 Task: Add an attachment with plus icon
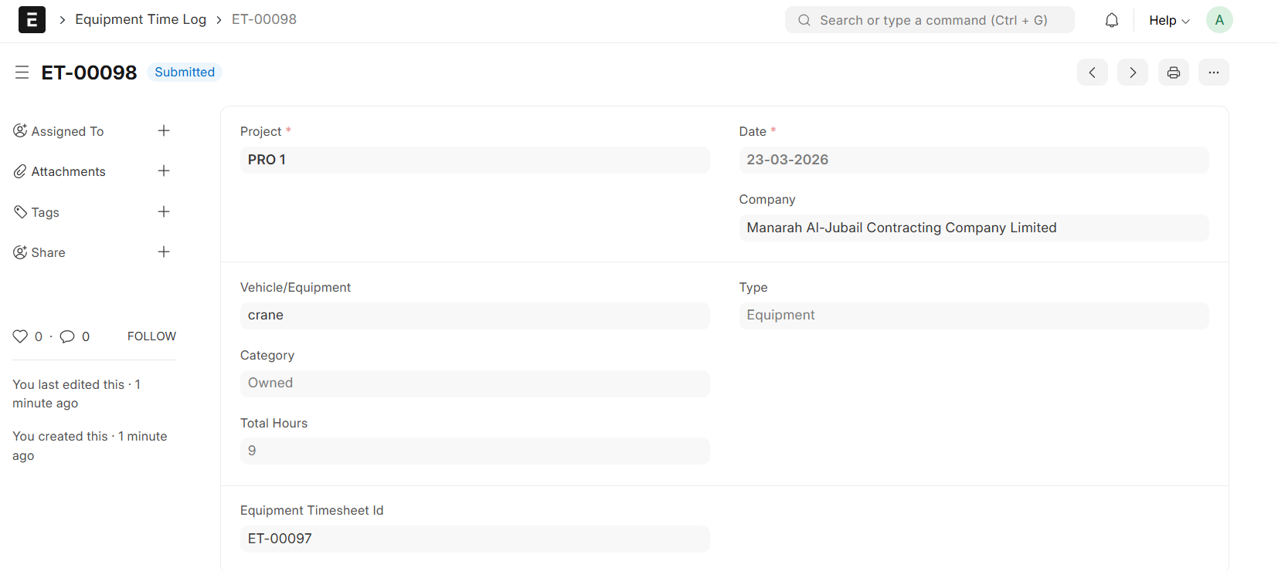164,171
